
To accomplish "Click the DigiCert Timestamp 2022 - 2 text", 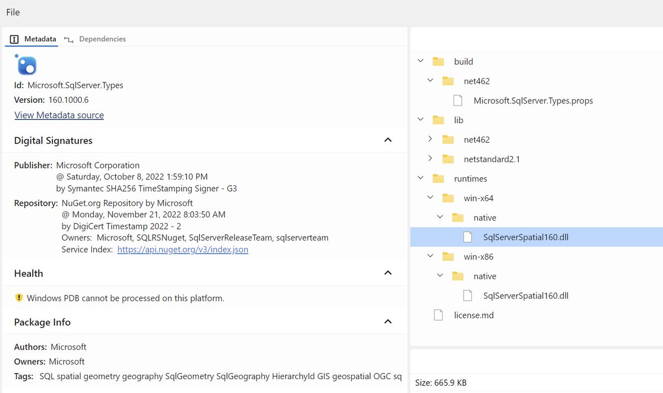I will 122,226.
